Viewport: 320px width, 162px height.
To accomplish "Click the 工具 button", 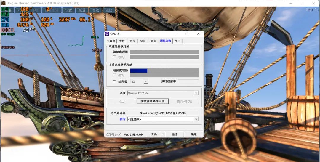I will [x=154, y=134].
